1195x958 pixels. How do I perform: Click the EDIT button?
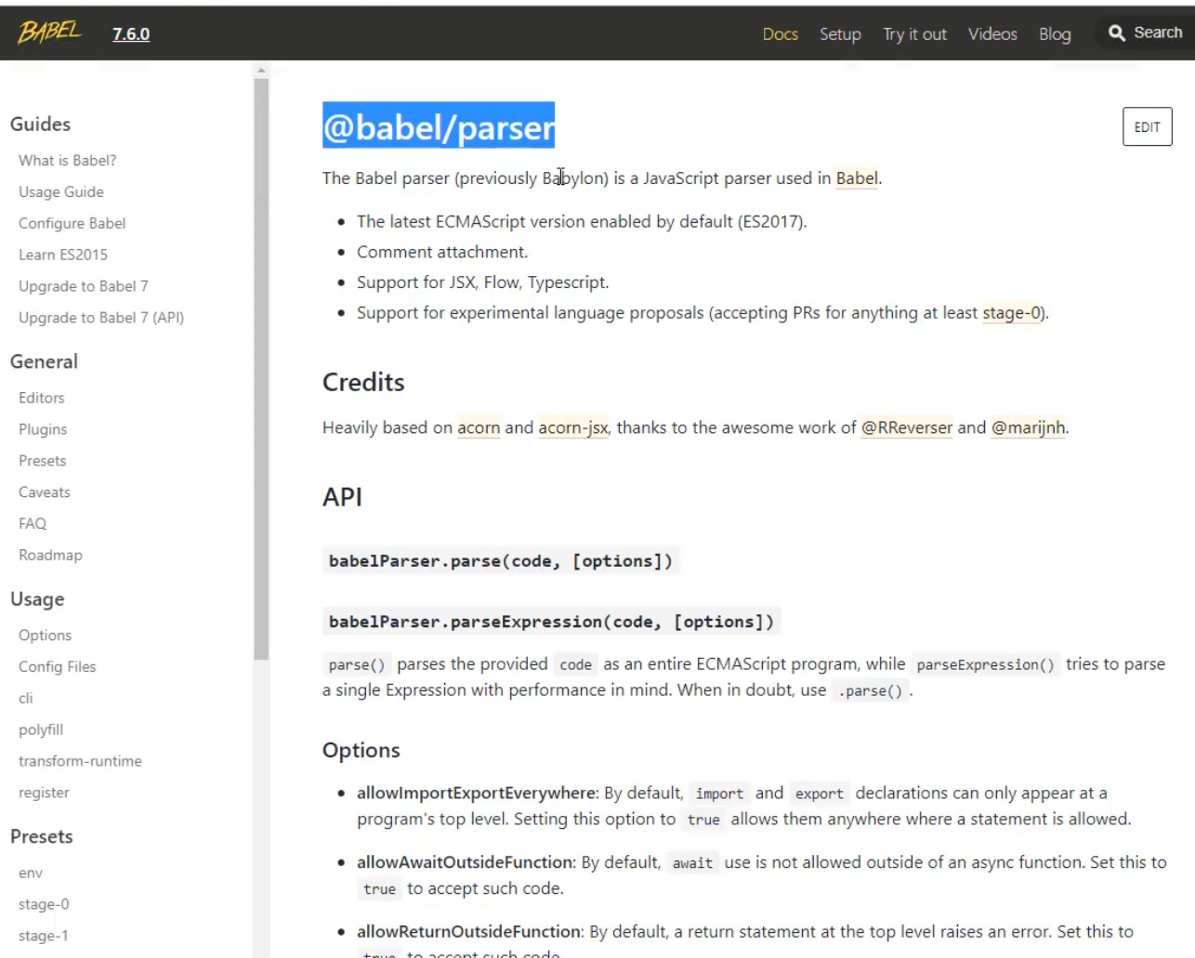point(1147,127)
